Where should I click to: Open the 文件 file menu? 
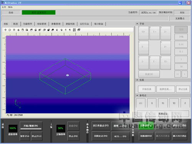[4, 7]
